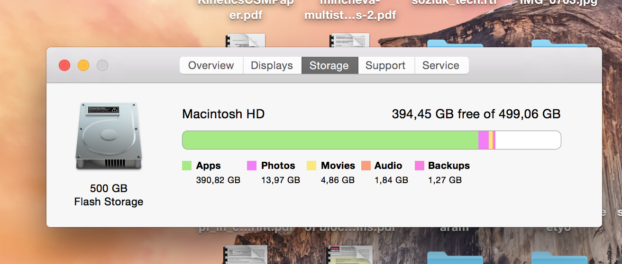This screenshot has height=264, width=622.
Task: Select the blue desktop folder at top right edge
Action: (559, 44)
